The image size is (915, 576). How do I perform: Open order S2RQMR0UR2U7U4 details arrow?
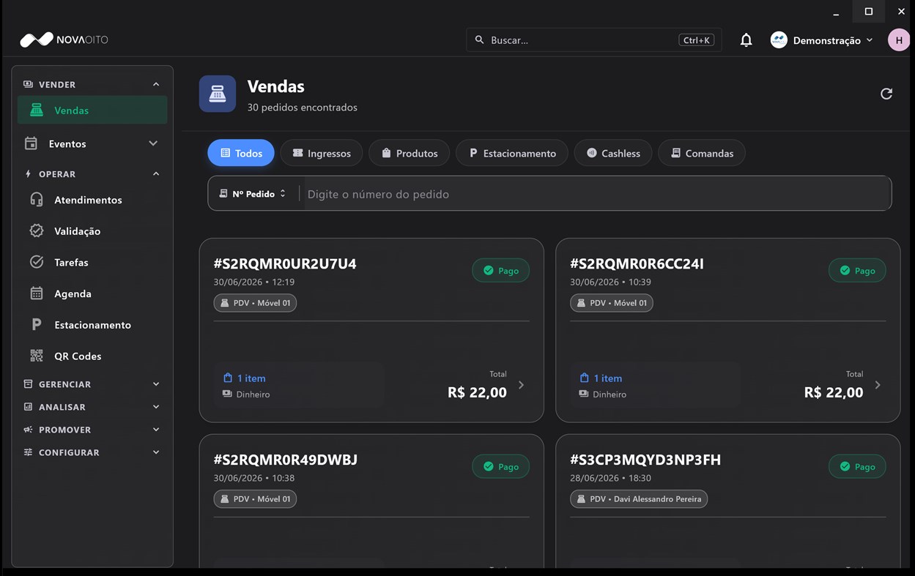pyautogui.click(x=521, y=385)
